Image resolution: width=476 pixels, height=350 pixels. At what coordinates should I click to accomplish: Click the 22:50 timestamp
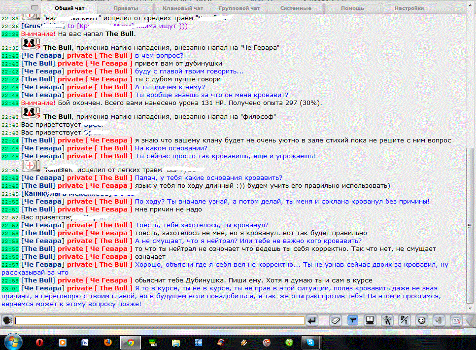10,202
